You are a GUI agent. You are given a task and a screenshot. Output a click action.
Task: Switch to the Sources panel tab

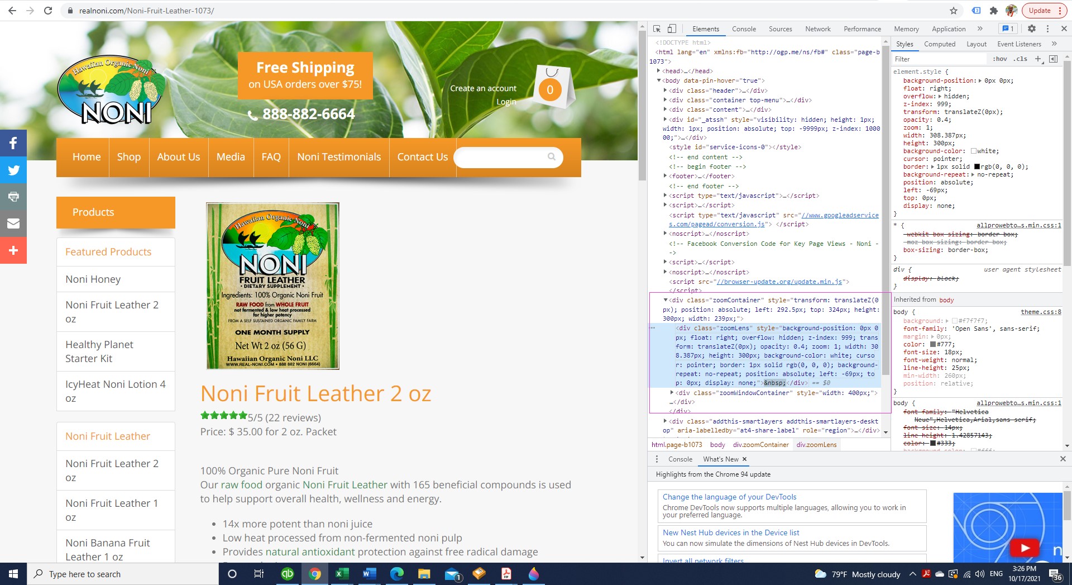pyautogui.click(x=780, y=29)
